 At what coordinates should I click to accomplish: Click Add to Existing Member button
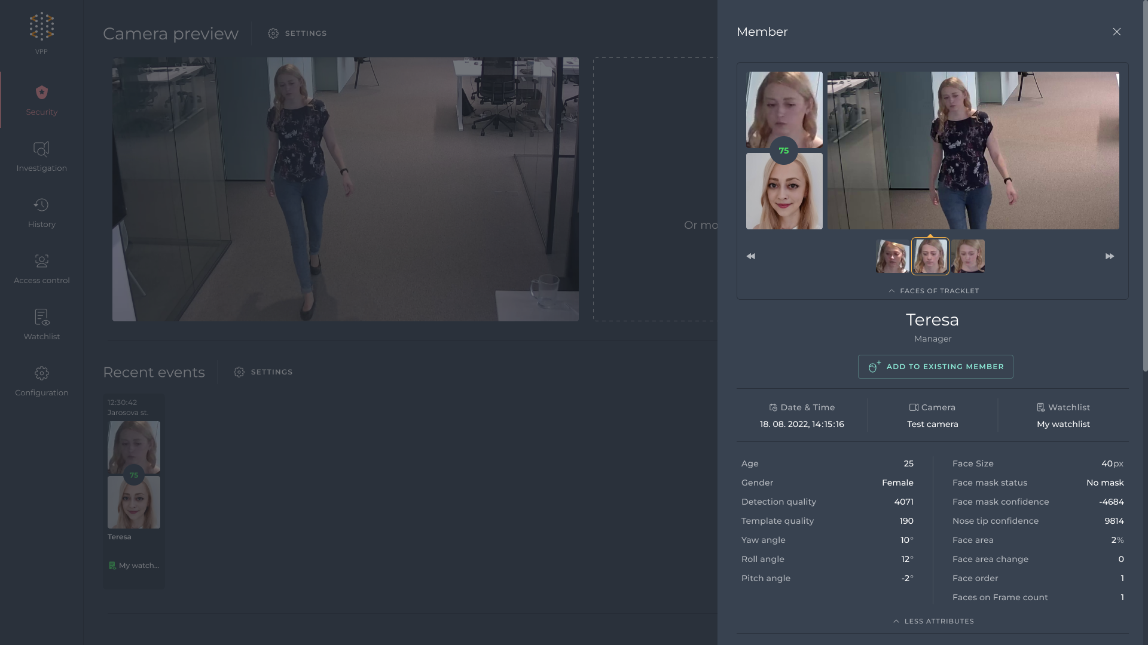click(935, 367)
